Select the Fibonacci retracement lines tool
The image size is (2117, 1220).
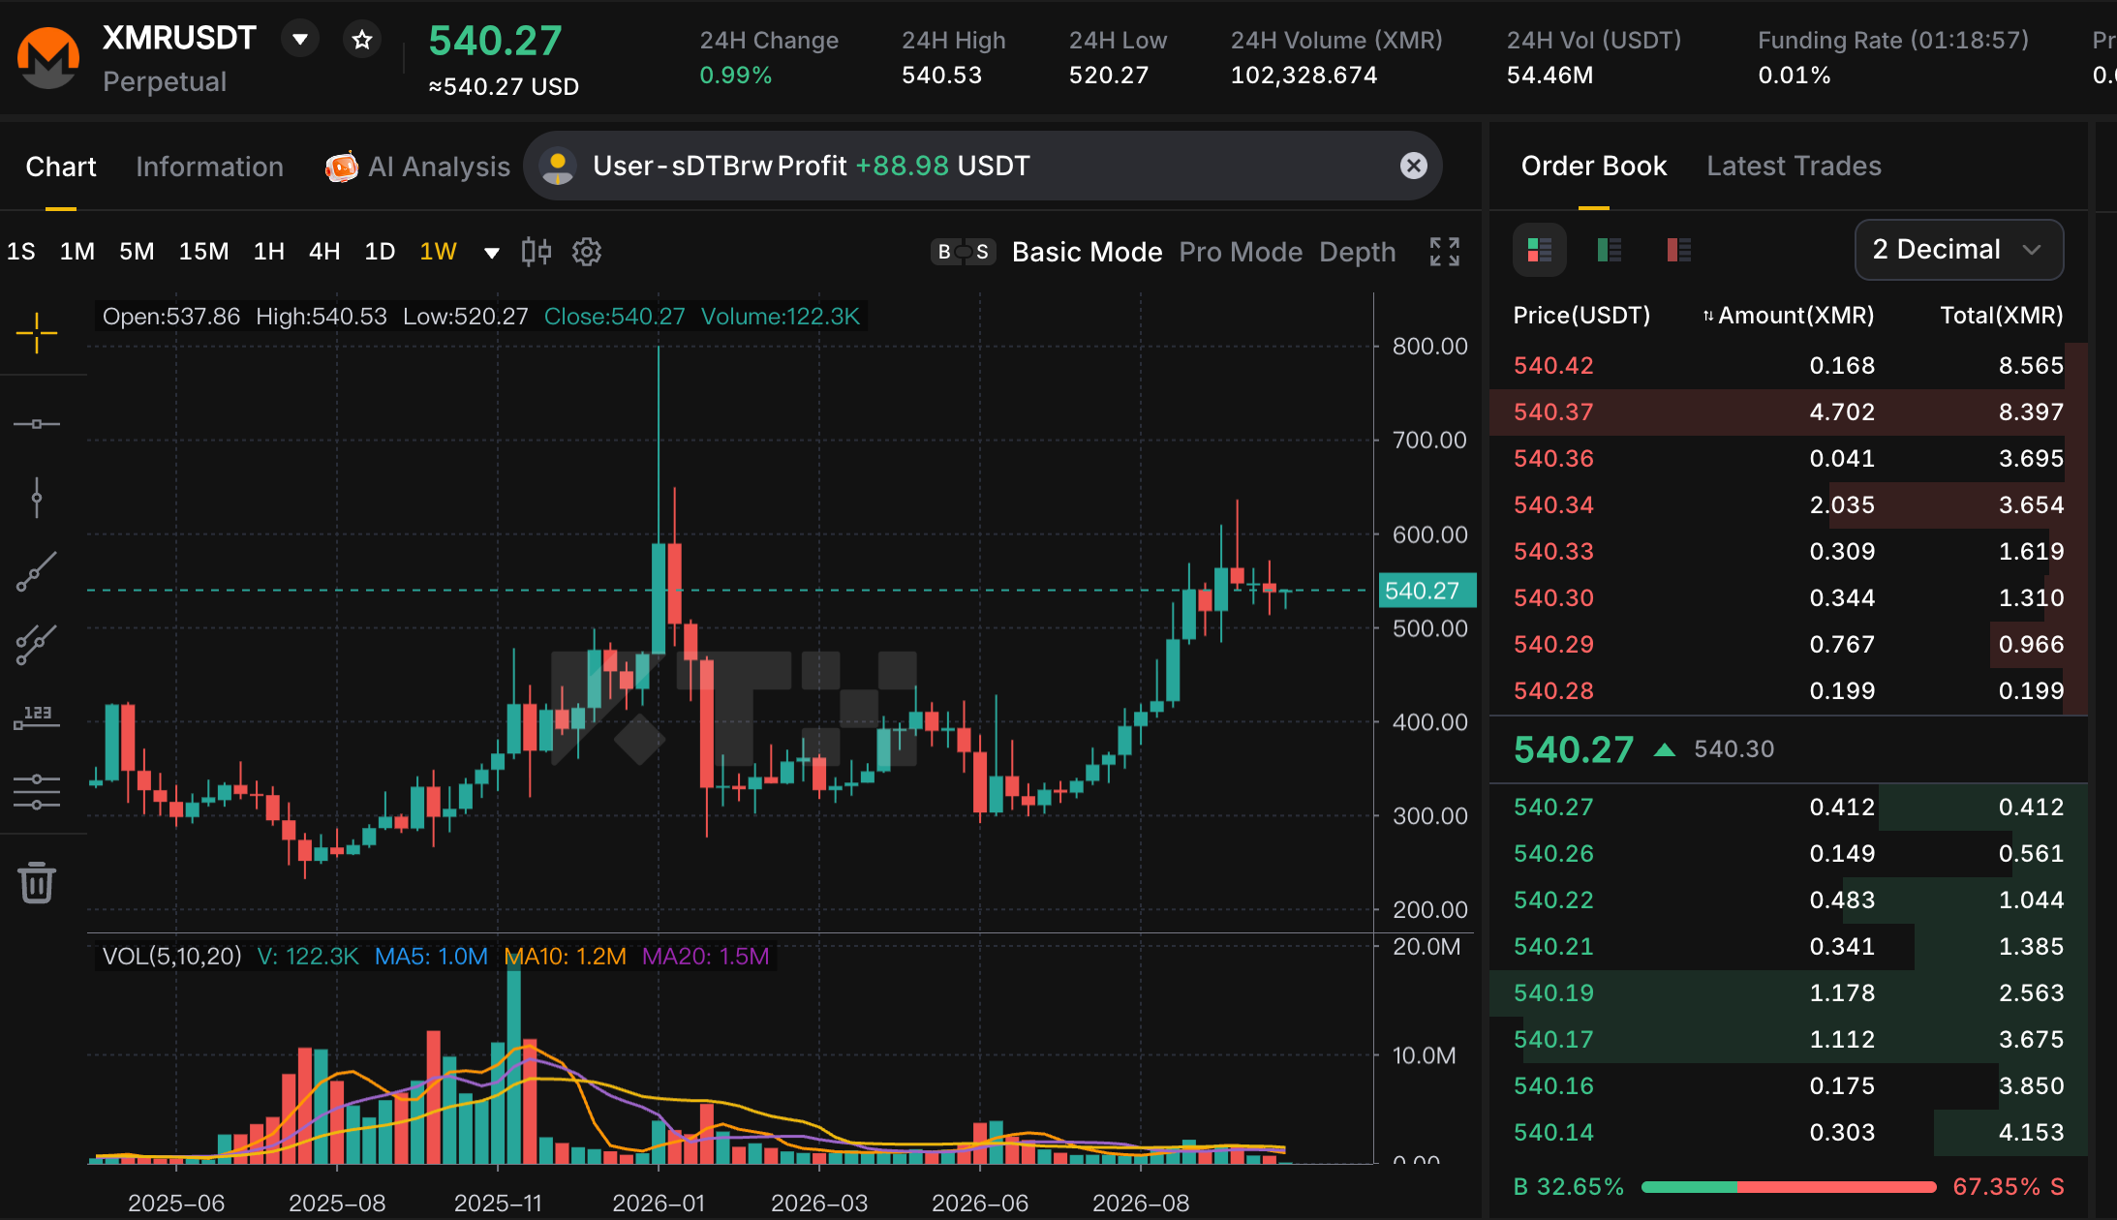tap(37, 792)
